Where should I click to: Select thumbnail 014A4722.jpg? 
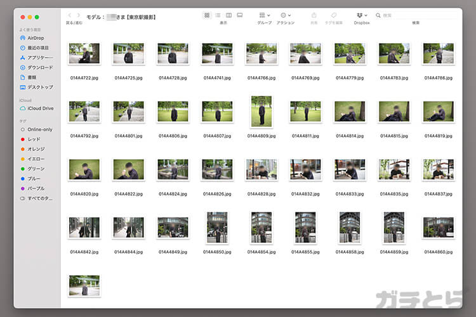tap(84, 53)
